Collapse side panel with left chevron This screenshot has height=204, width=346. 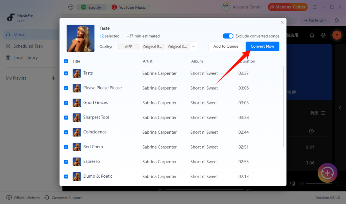(340, 108)
